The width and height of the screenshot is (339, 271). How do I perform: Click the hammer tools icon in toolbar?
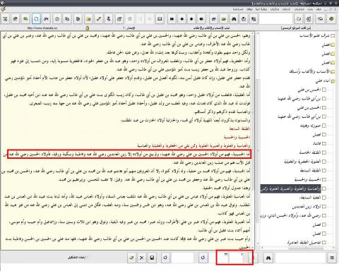click(16, 19)
